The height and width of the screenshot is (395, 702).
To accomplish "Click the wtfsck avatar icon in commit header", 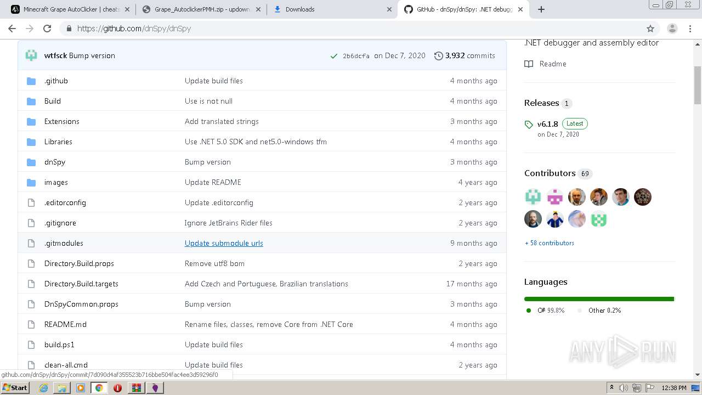I will [32, 55].
